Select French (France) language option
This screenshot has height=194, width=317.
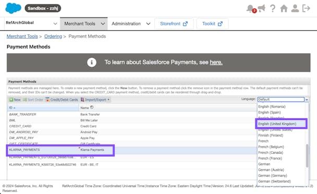[x=270, y=158]
